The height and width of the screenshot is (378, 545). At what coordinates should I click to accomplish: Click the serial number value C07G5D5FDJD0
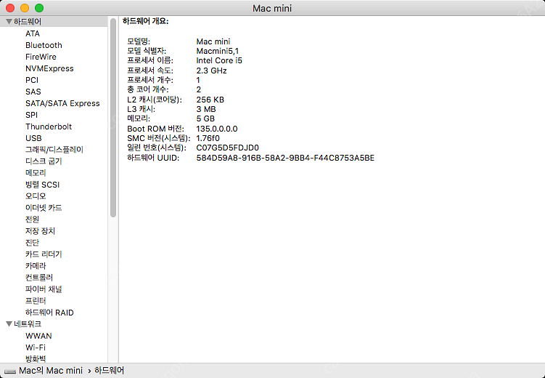click(227, 148)
